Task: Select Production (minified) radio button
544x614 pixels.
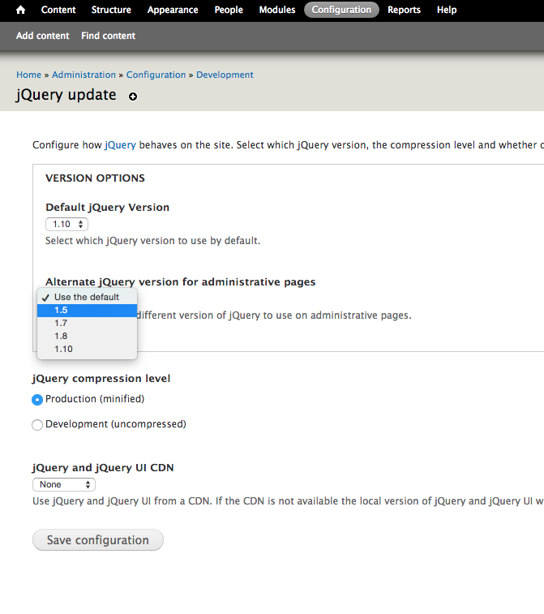Action: 37,400
